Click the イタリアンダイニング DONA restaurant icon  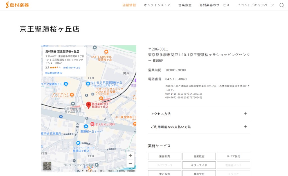(x=101, y=98)
